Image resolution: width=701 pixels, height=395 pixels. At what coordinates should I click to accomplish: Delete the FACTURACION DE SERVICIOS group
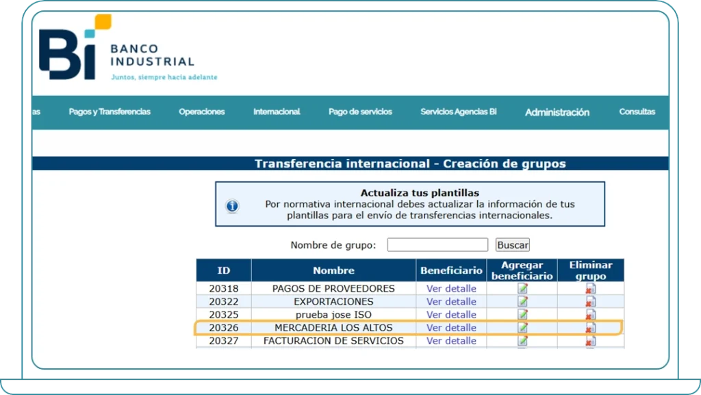coord(590,340)
